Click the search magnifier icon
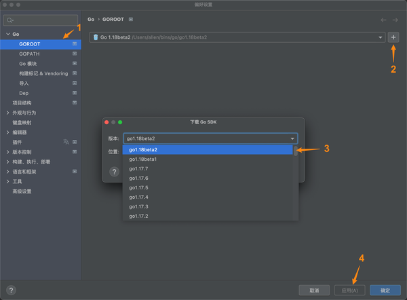The height and width of the screenshot is (300, 407). 10,20
